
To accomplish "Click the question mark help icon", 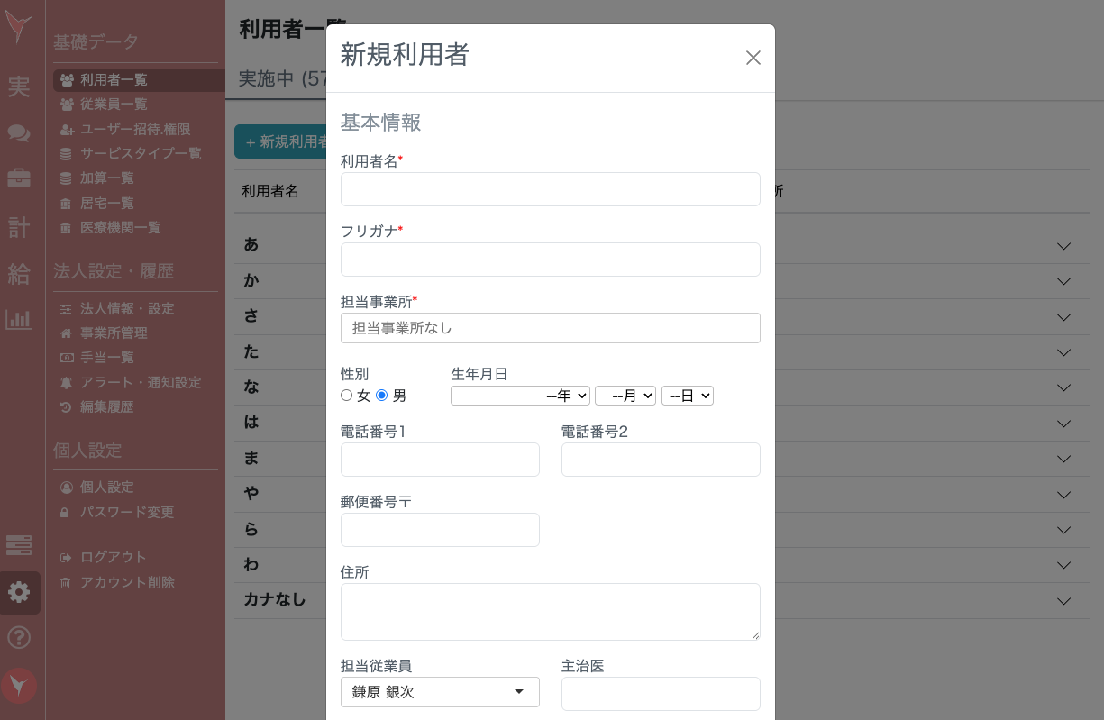I will pyautogui.click(x=19, y=638).
